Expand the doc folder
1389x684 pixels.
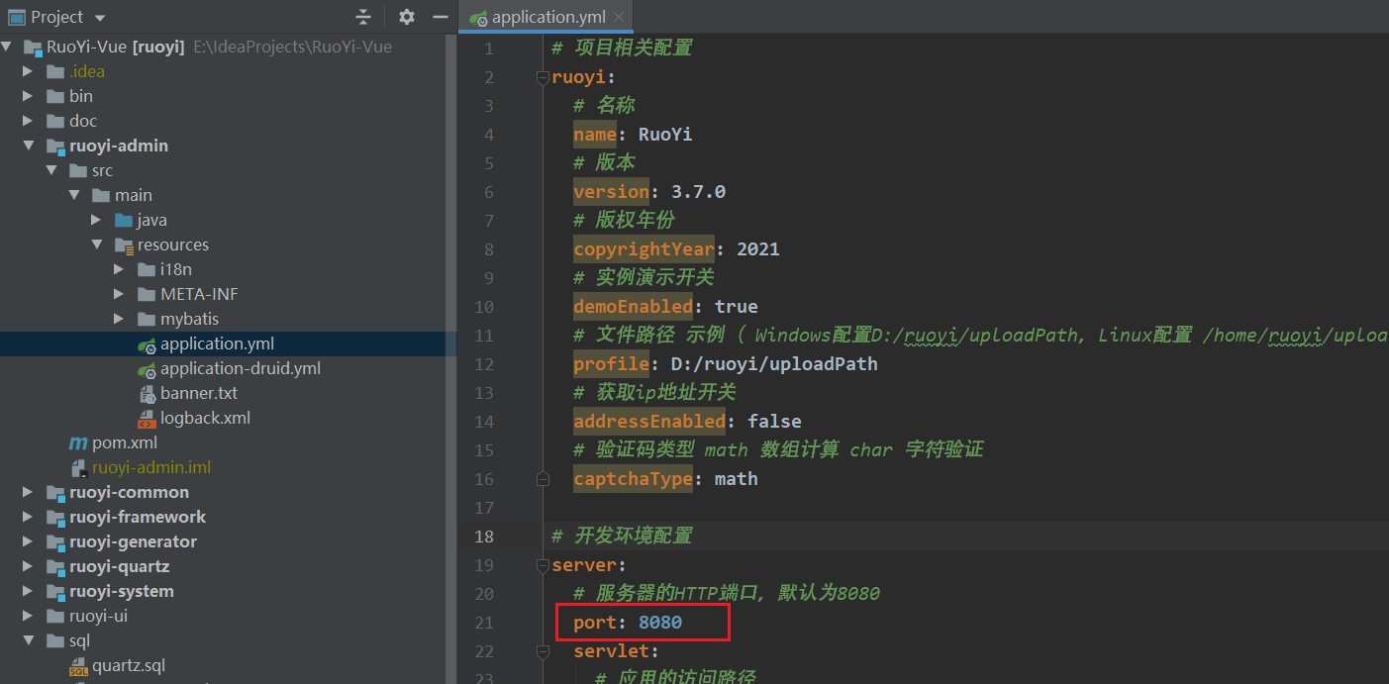point(29,121)
